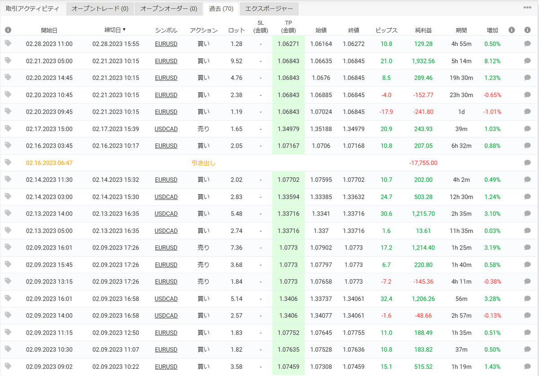Click the tag icon on the 02.16.2023 EURUSD row

click(x=8, y=145)
